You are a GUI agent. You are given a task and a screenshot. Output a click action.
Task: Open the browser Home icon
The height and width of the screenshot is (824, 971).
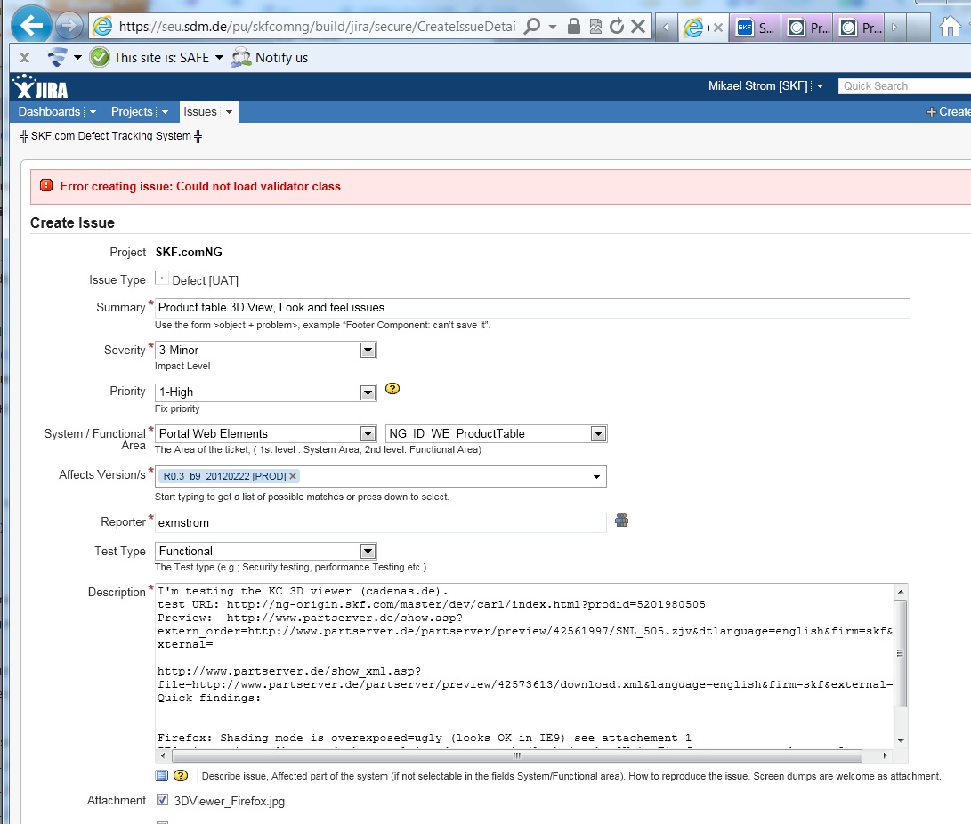point(950,27)
